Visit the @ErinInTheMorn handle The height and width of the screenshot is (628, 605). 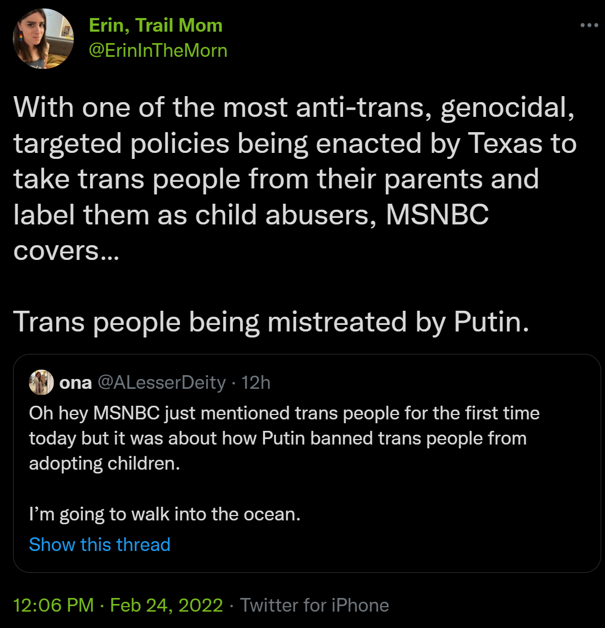158,51
